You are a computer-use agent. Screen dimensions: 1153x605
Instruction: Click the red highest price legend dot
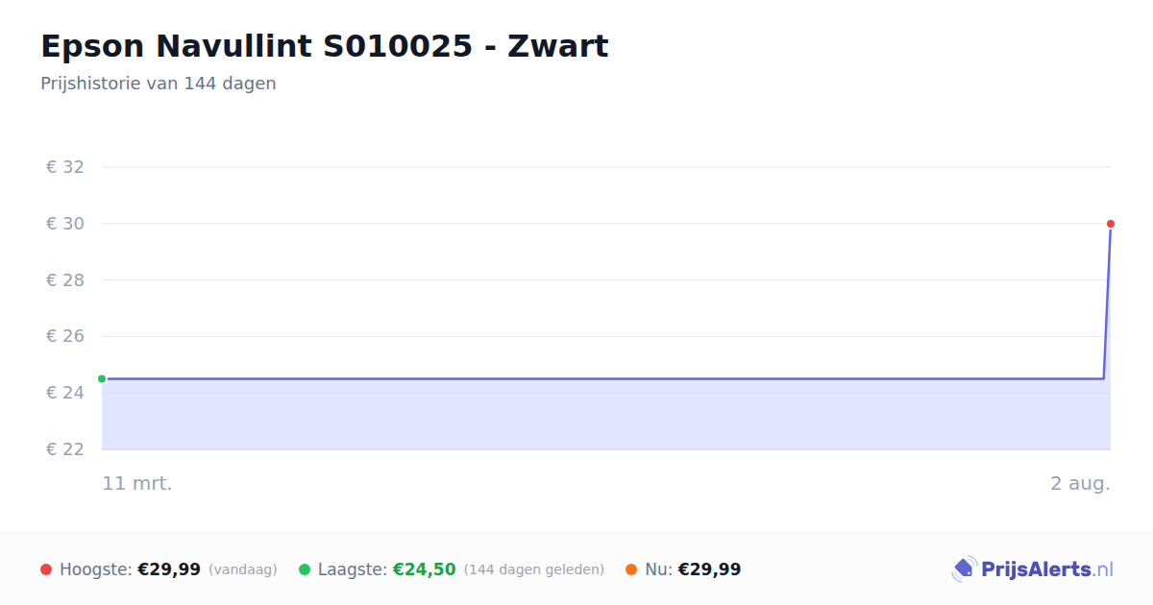46,569
